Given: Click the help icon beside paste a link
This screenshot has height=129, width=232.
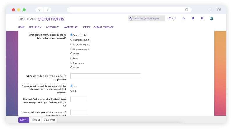Looking at the screenshot, I should click(28, 76).
